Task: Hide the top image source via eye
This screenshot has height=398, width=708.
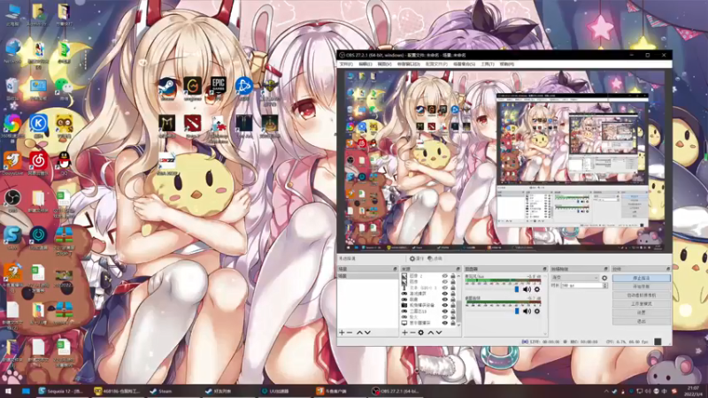Action: (x=445, y=276)
